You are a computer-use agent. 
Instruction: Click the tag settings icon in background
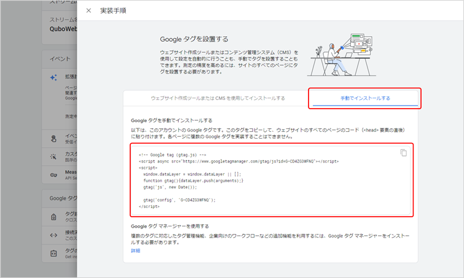tap(53, 217)
